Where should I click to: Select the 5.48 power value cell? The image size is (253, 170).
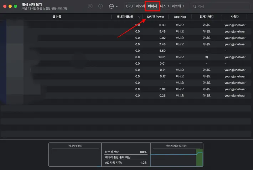coord(162,31)
